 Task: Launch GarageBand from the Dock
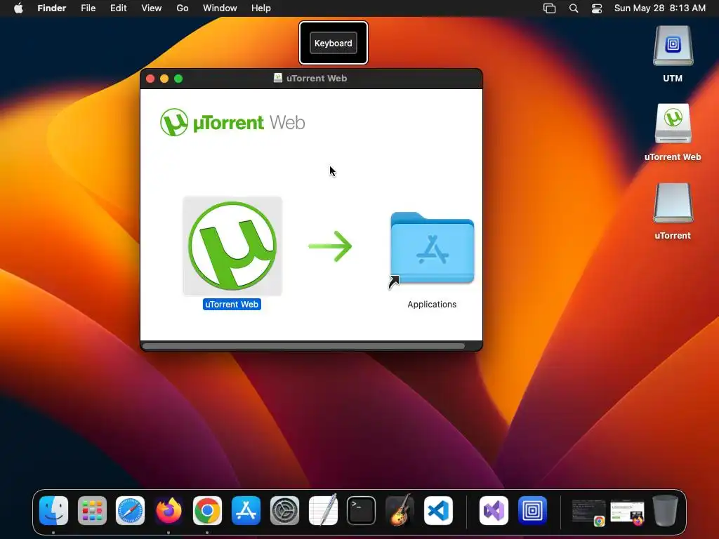pyautogui.click(x=400, y=511)
